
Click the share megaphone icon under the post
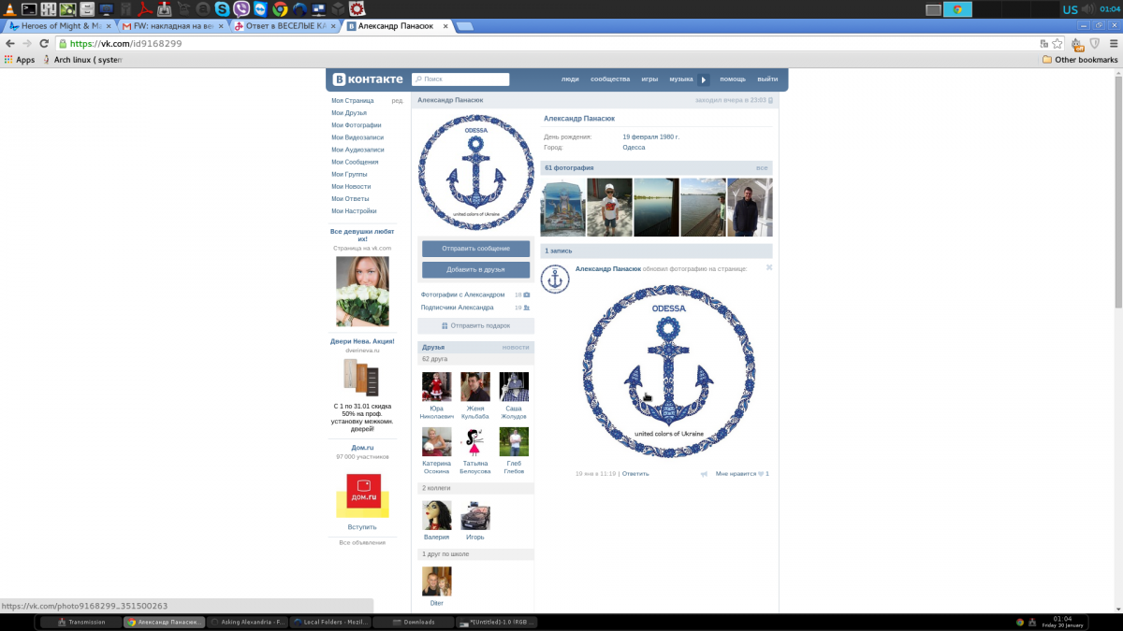click(x=704, y=474)
